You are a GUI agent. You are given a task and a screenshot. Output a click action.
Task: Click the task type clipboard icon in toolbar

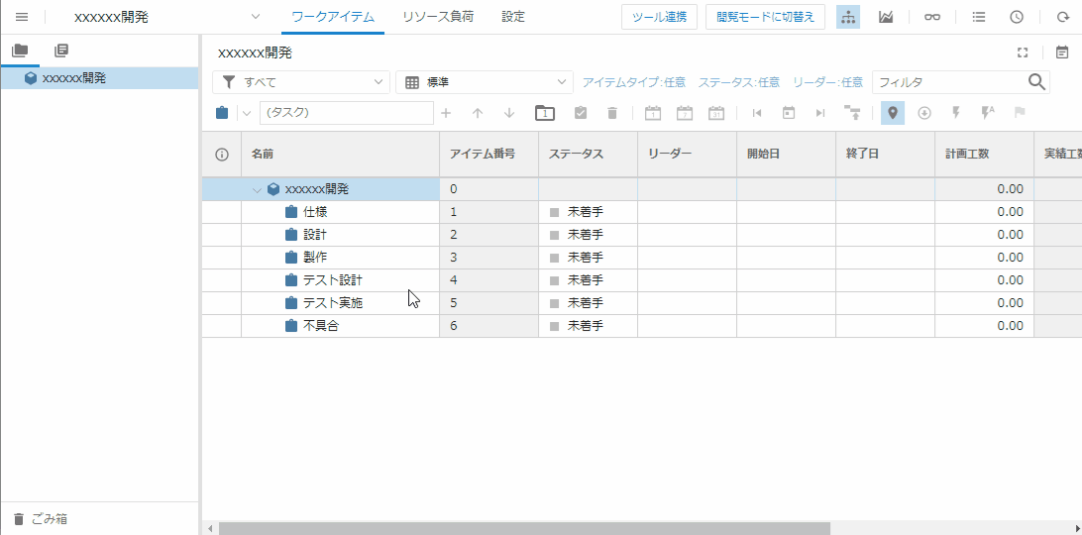pyautogui.click(x=222, y=113)
